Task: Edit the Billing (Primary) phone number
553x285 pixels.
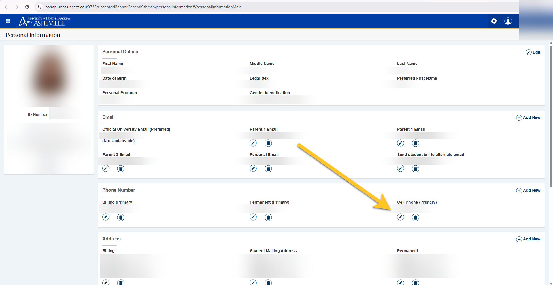Action: [x=106, y=217]
